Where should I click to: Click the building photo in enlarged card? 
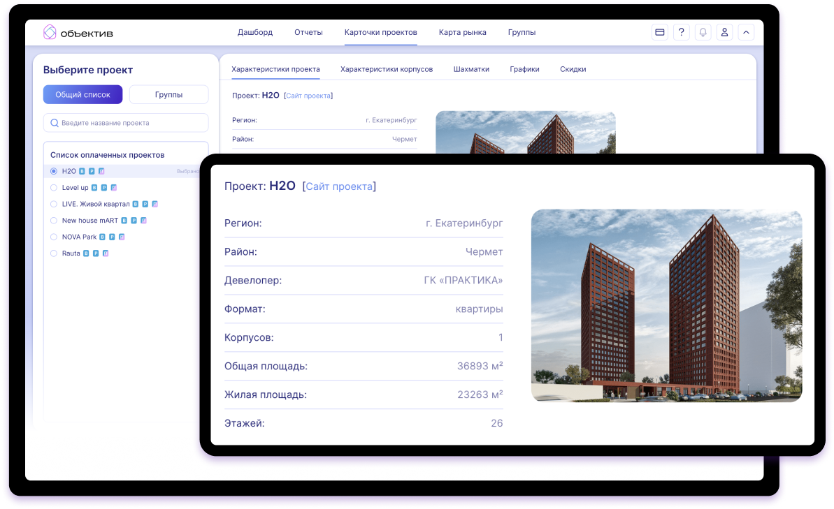coord(666,306)
